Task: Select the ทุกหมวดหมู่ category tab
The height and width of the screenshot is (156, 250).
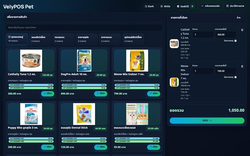Action: coord(17,39)
